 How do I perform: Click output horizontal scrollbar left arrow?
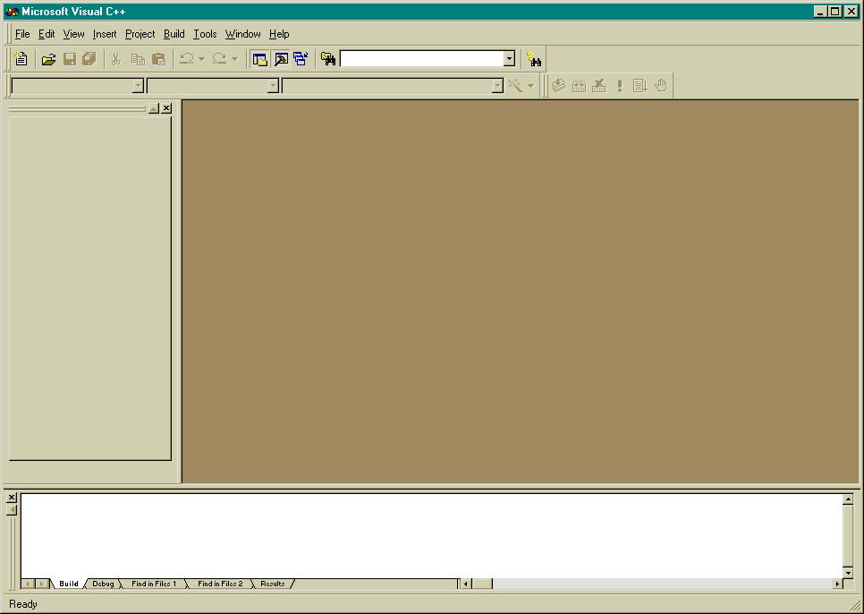pyautogui.click(x=466, y=584)
